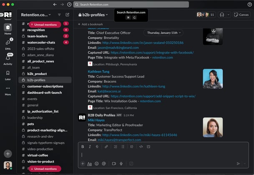Click the Search Retention.com search field

[x=131, y=5]
